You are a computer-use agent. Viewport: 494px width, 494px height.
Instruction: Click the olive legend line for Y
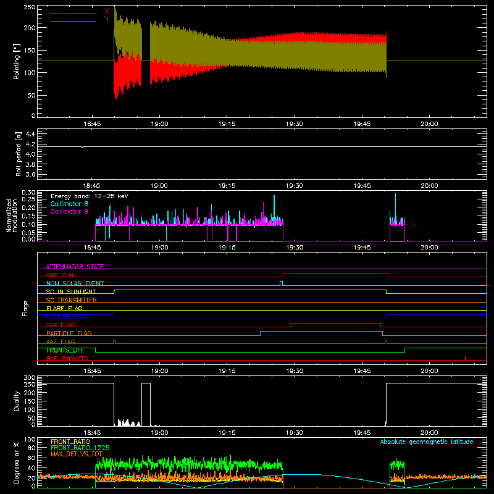click(73, 22)
